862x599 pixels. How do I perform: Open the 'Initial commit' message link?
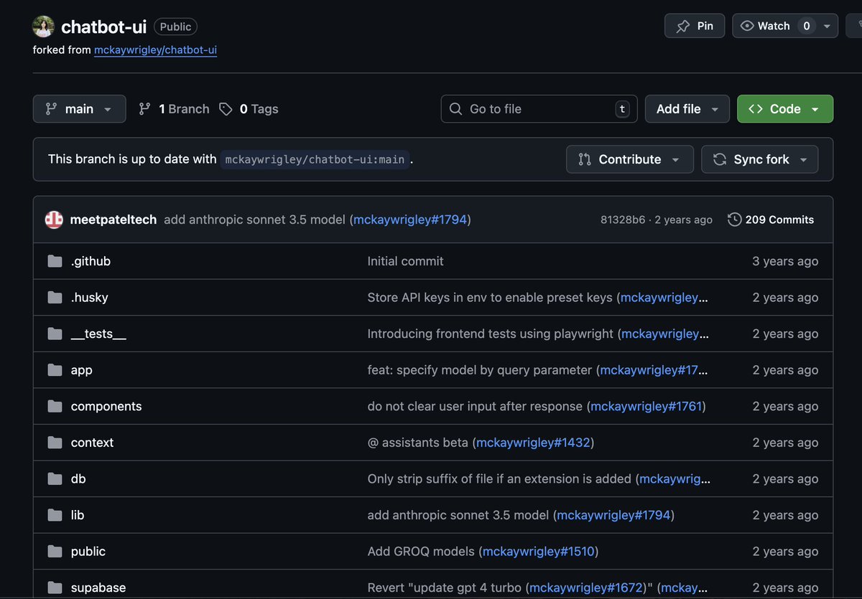point(405,261)
